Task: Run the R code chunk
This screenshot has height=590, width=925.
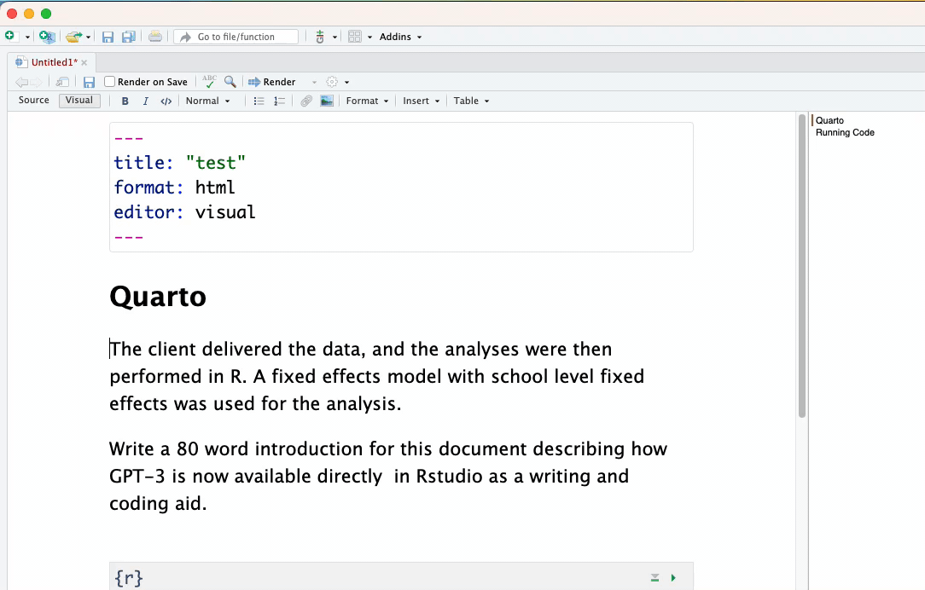Action: 673,577
